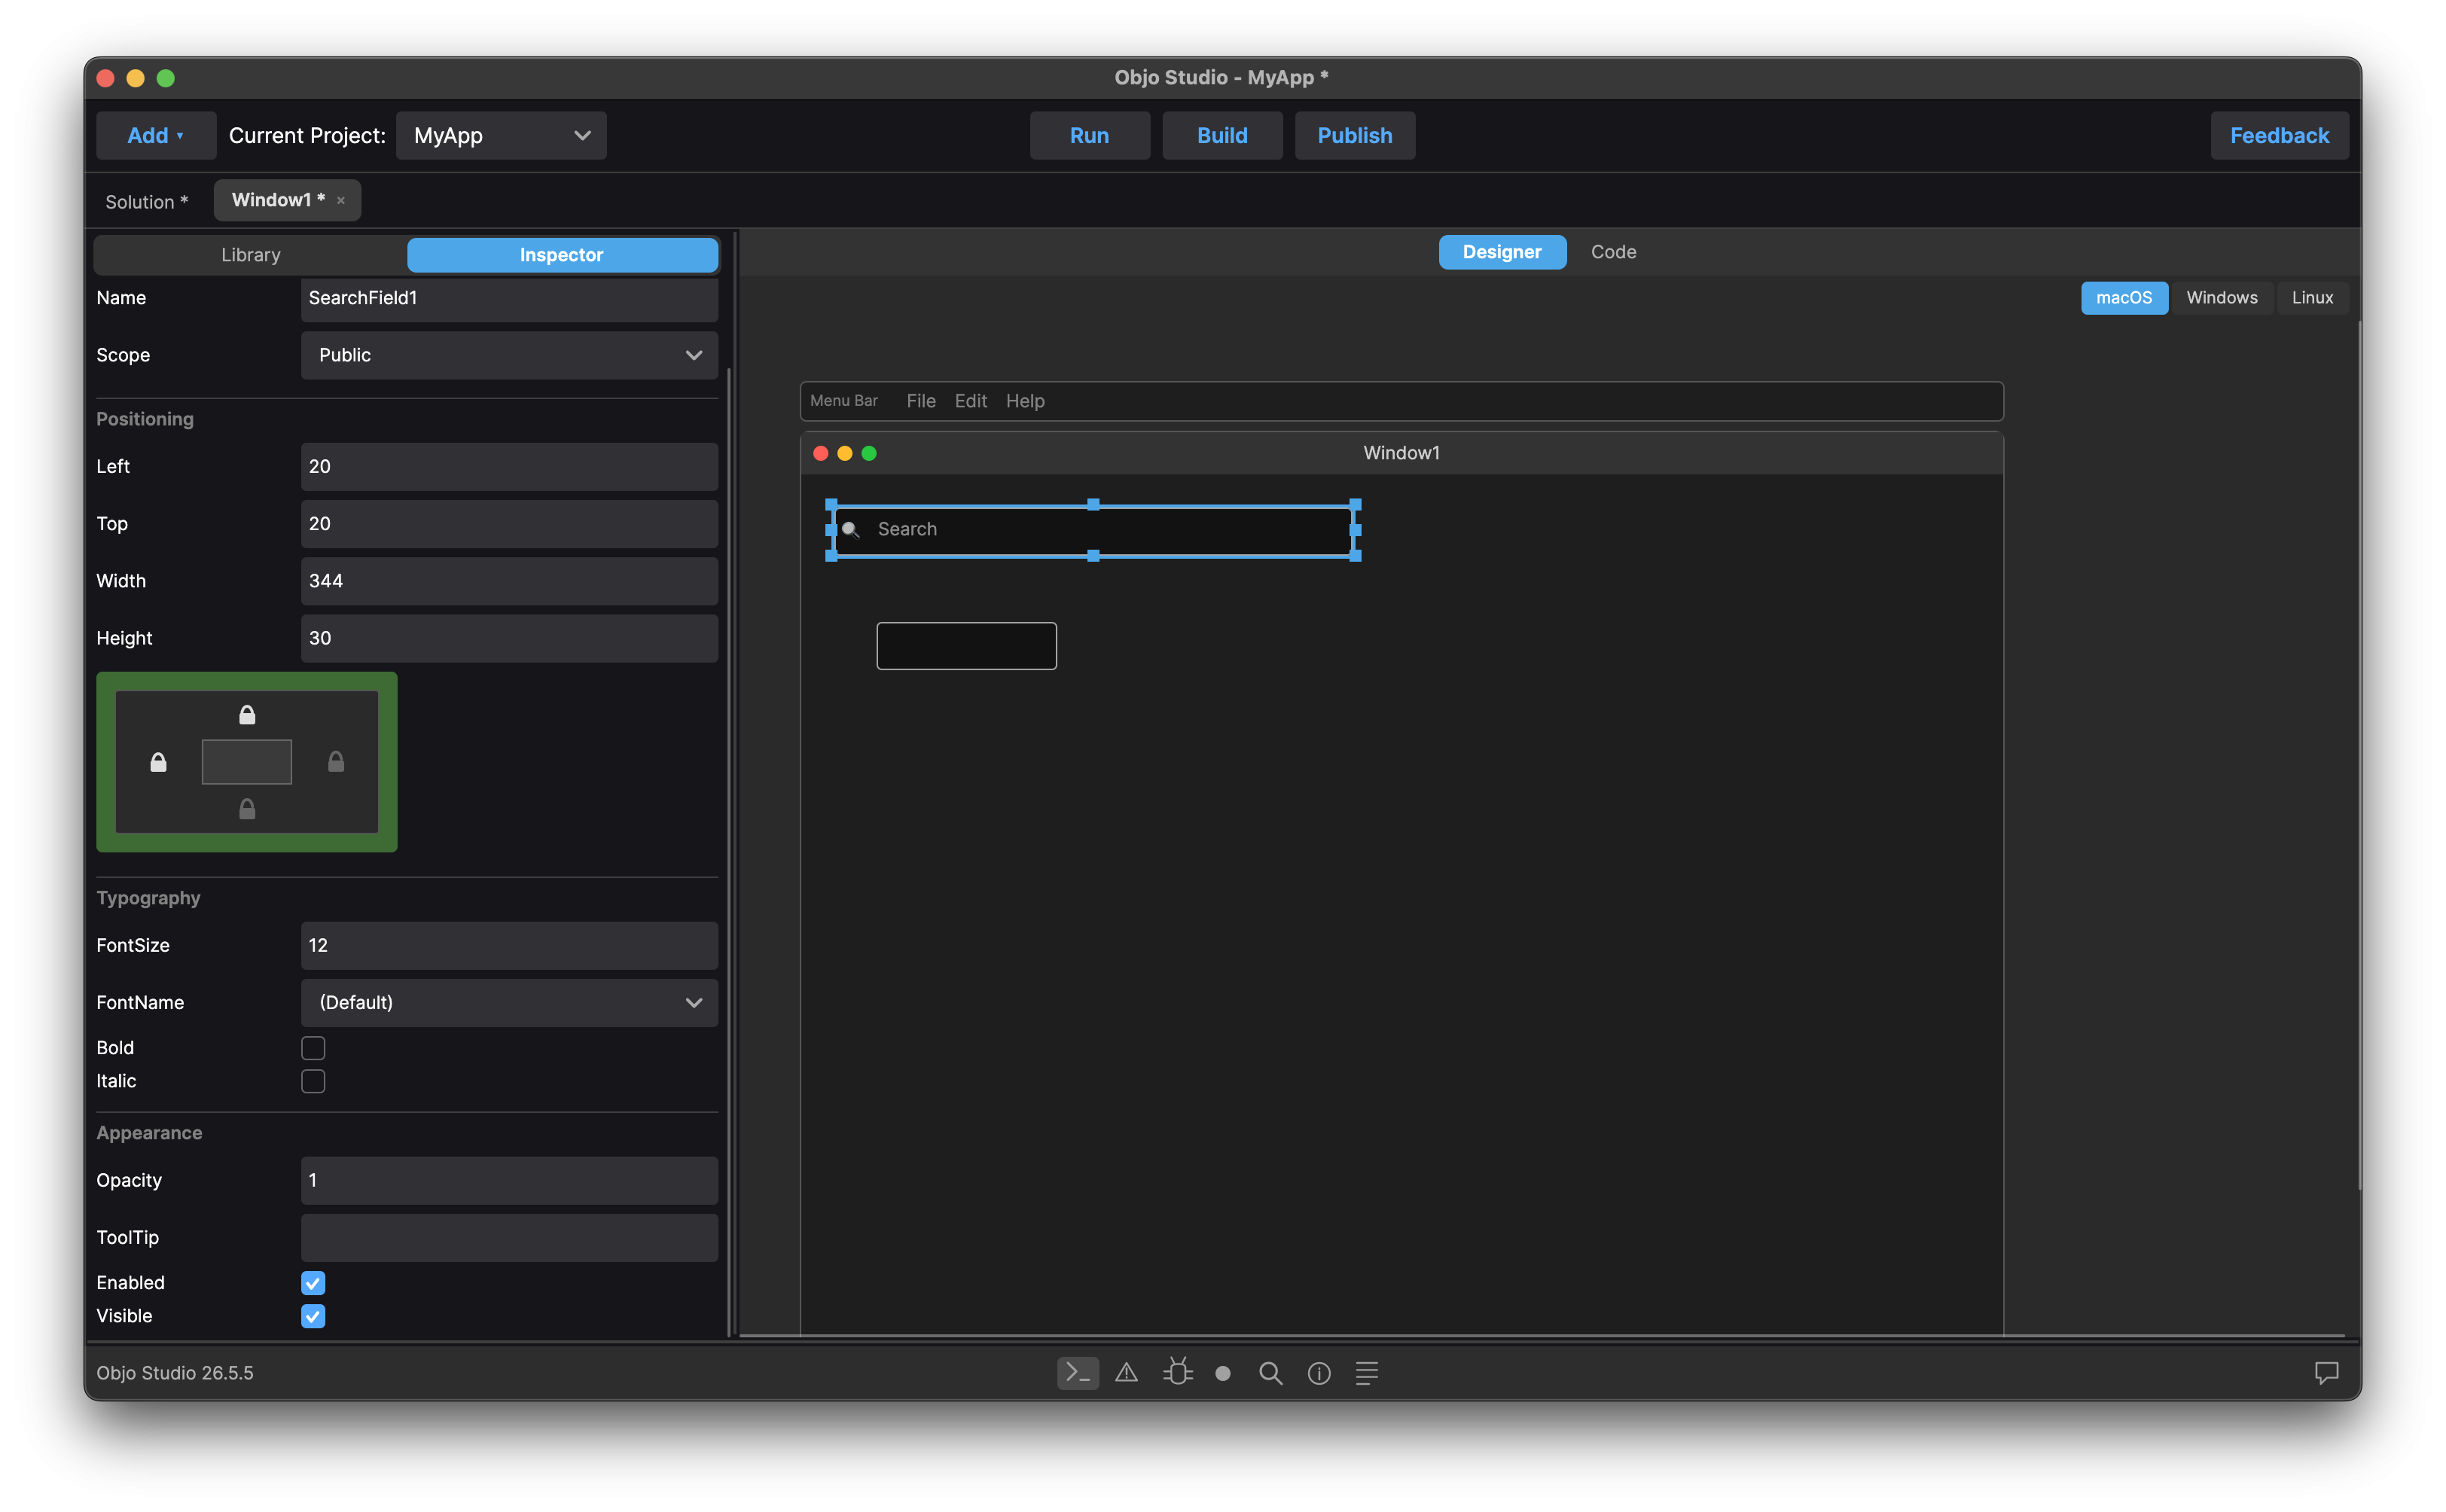The height and width of the screenshot is (1512, 2446).
Task: Click the Name field containing SearchField1
Action: (x=509, y=298)
